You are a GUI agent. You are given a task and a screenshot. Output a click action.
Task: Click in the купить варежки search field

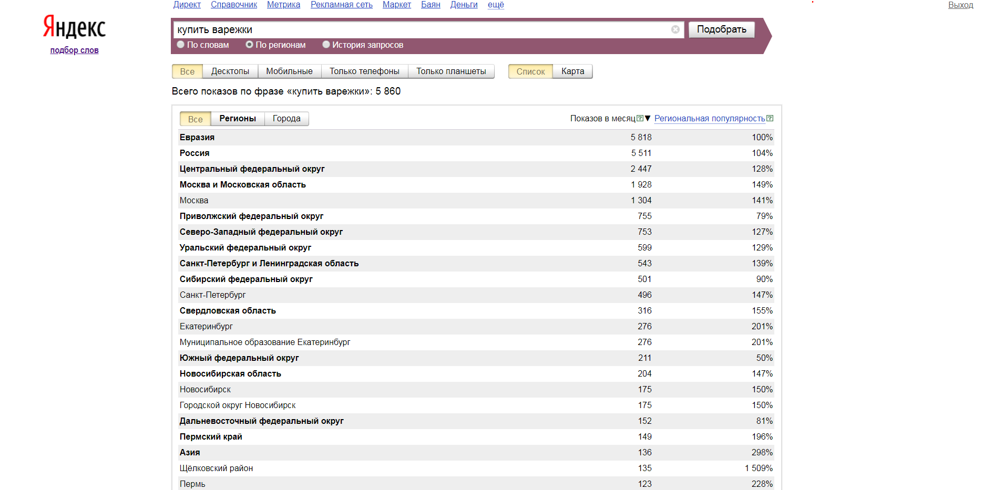421,30
